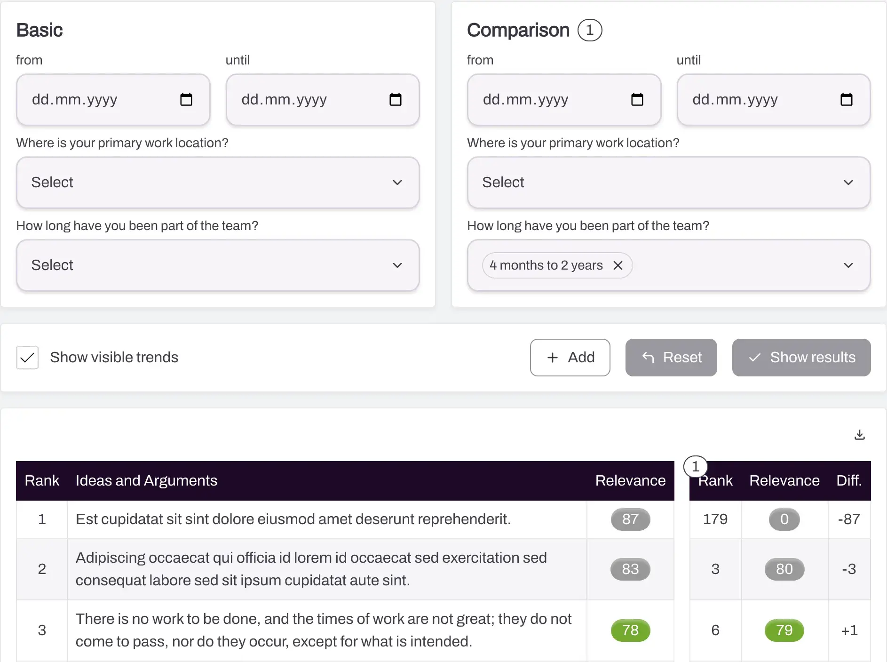Expand Basic primary work location dropdown

tap(218, 183)
